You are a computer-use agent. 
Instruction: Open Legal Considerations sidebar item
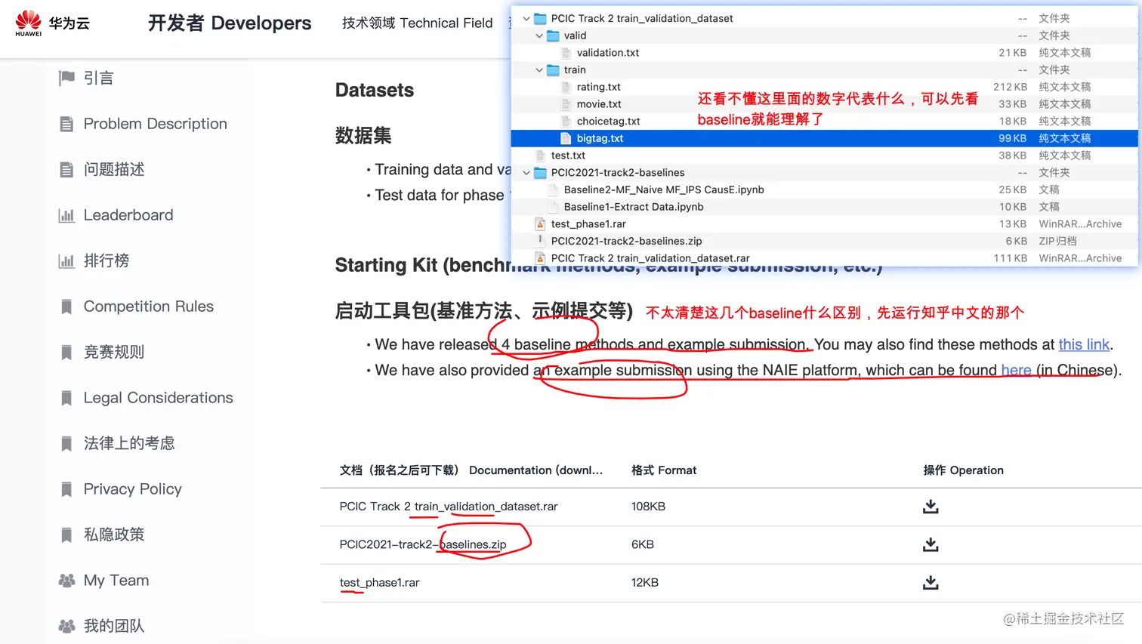[159, 398]
